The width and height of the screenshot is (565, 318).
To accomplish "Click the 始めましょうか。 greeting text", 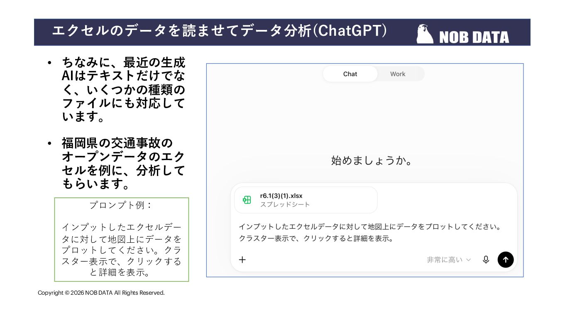I will pos(373,160).
